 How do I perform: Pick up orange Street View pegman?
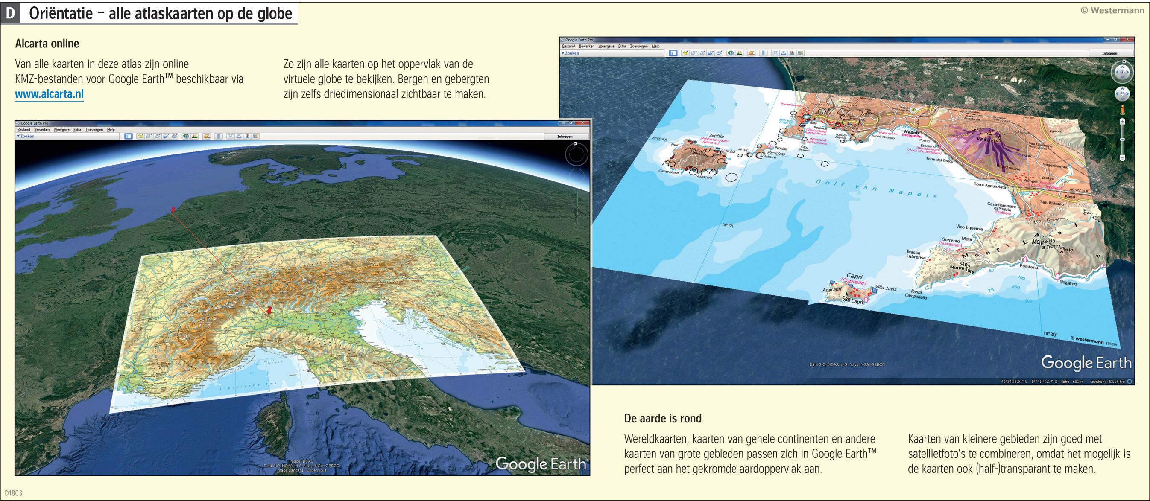tap(1122, 110)
